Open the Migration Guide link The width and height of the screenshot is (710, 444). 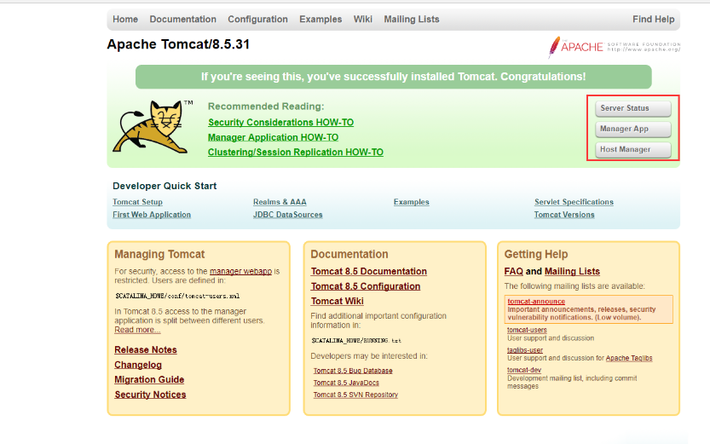click(x=149, y=380)
